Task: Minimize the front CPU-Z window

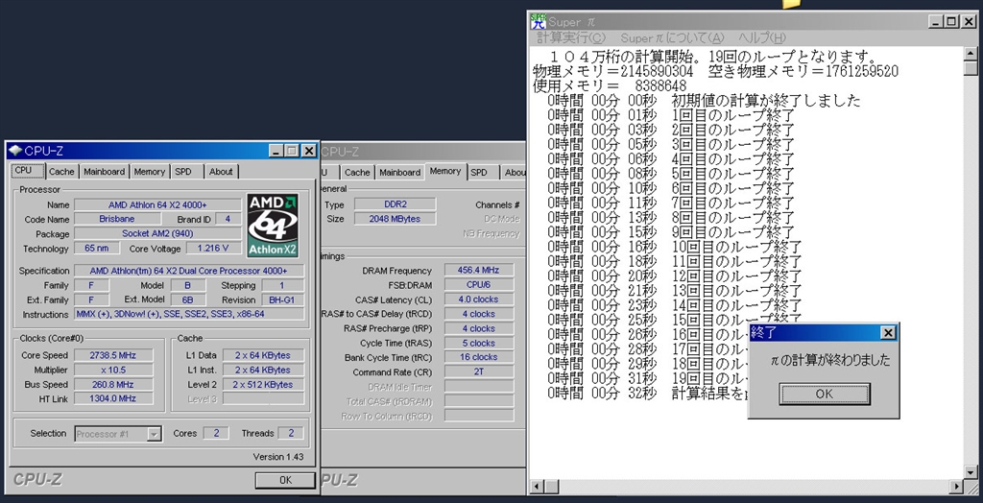Action: [x=276, y=151]
